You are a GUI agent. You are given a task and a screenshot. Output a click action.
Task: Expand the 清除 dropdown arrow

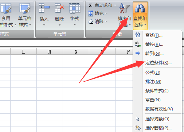(106, 22)
